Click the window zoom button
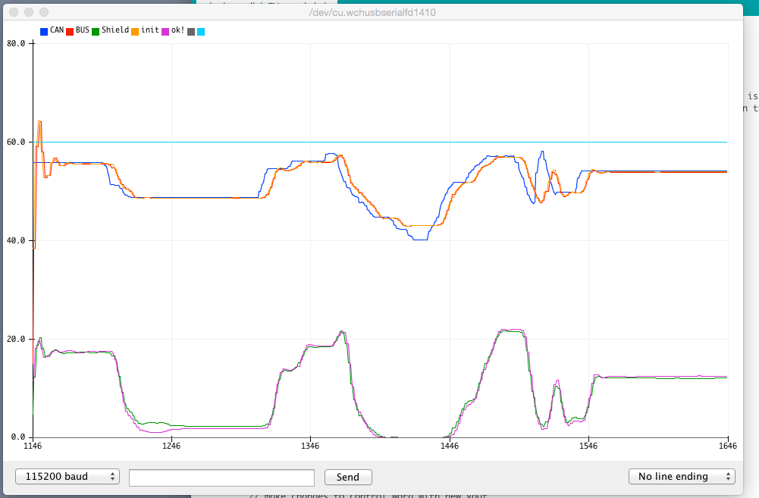 click(44, 13)
